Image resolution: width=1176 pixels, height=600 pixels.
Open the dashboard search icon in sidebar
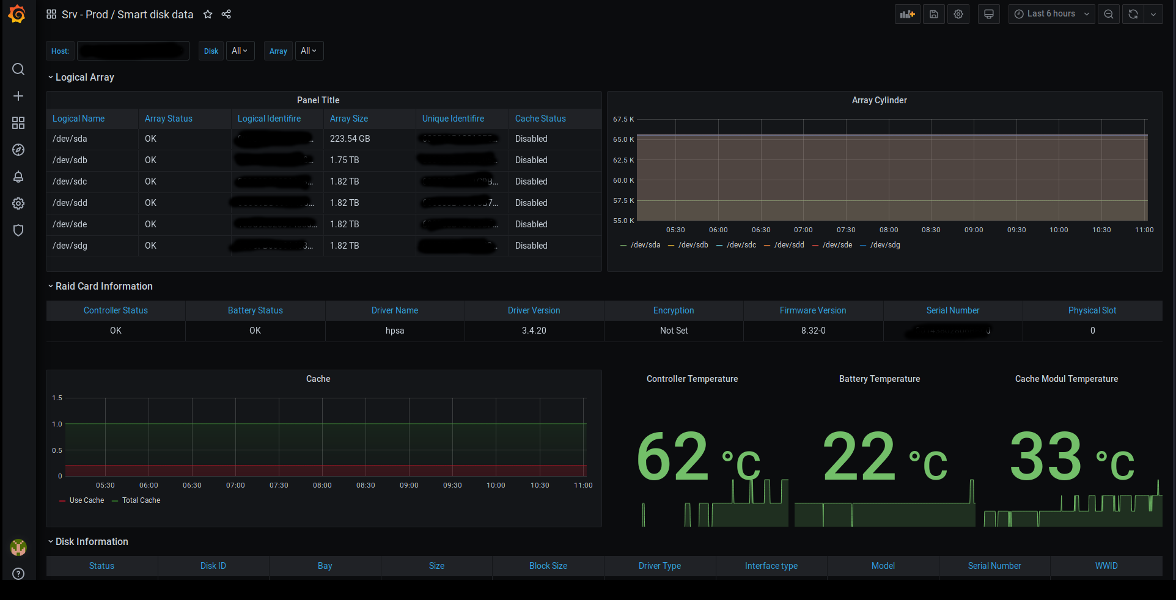point(18,69)
